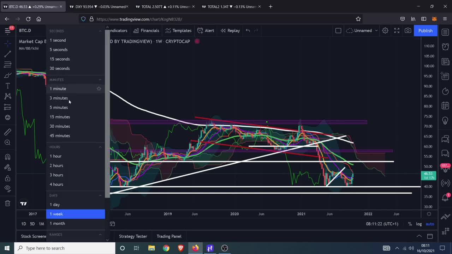Screen dimensions: 452x254
Task: Open the public chats panel
Action: [445, 139]
